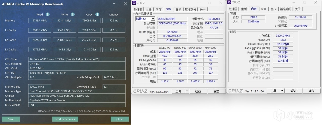Save the AIDA64 benchmark results
This screenshot has width=322, height=125.
pyautogui.click(x=11, y=119)
